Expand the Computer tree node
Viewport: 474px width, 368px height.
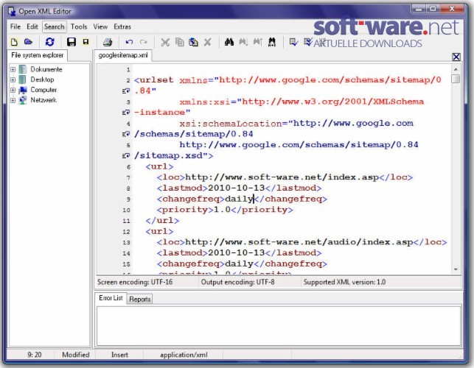tap(13, 90)
